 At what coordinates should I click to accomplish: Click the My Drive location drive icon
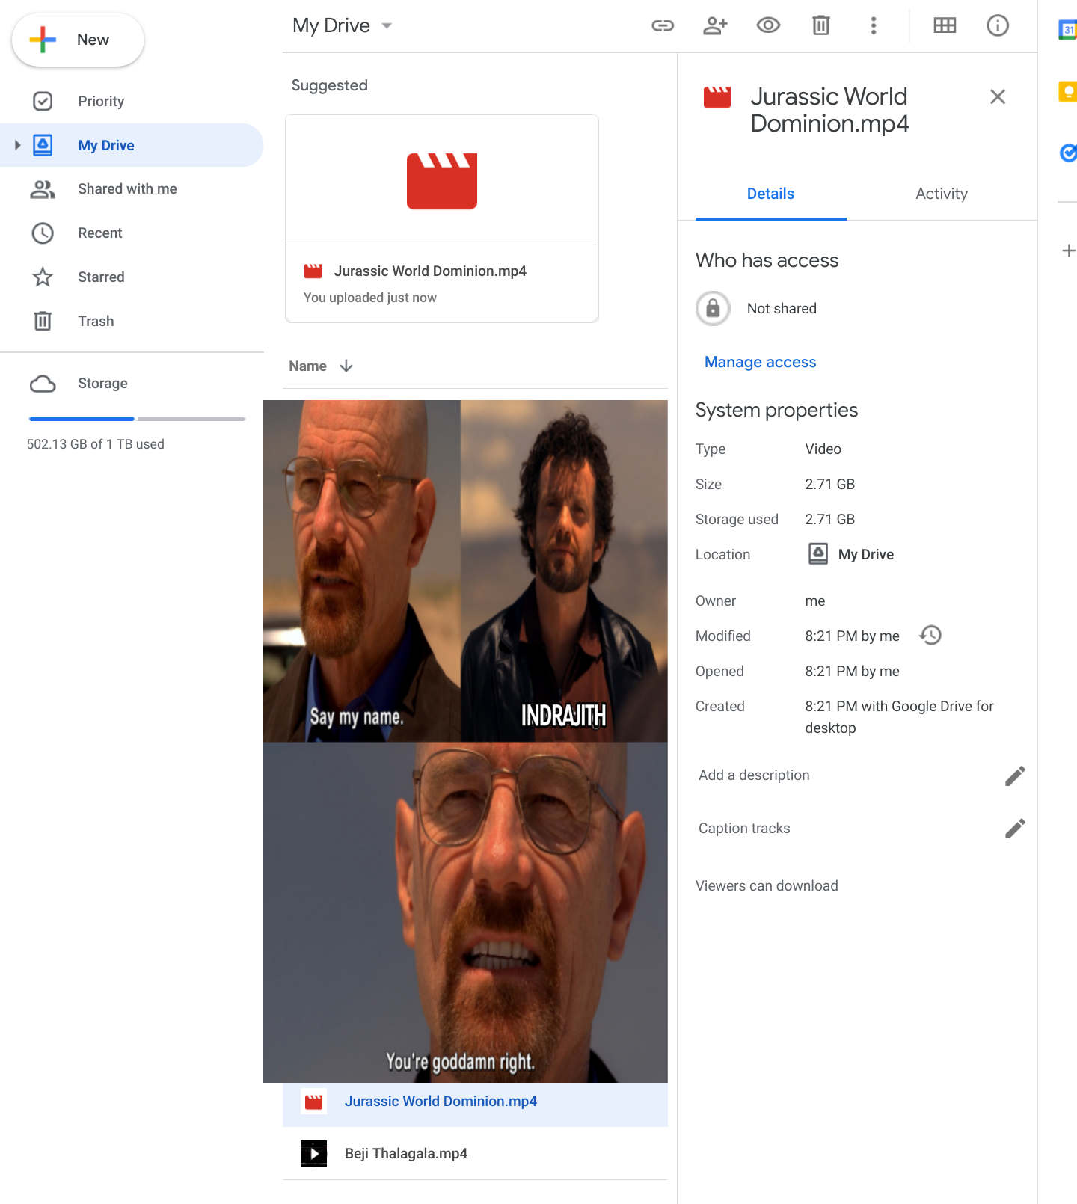818,554
